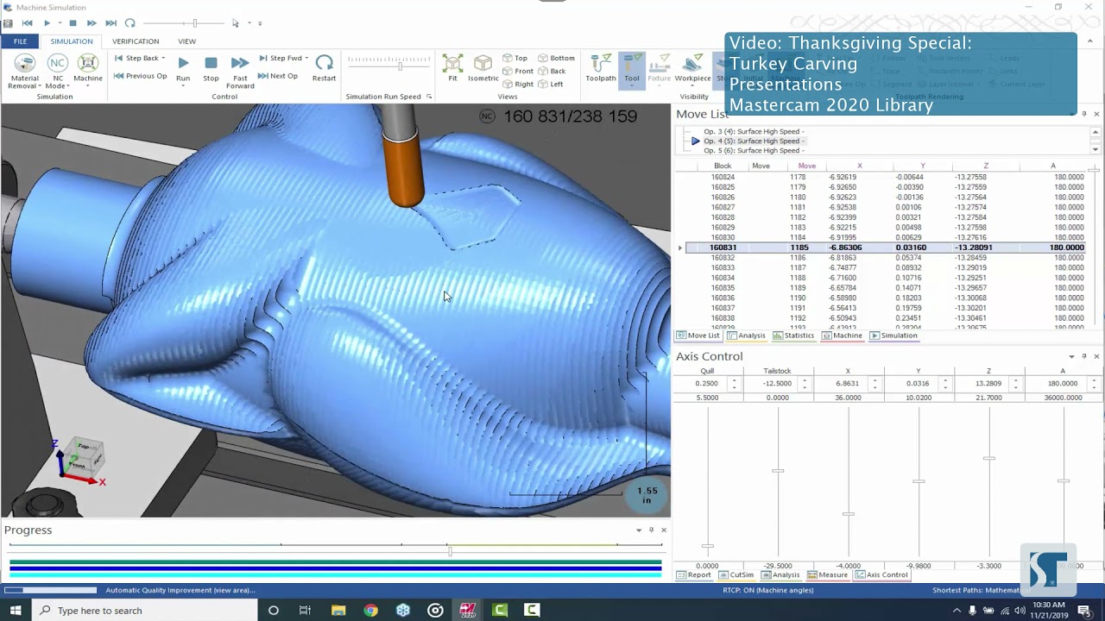Click the quick access fast forward icon
This screenshot has height=621, width=1105.
coord(92,23)
